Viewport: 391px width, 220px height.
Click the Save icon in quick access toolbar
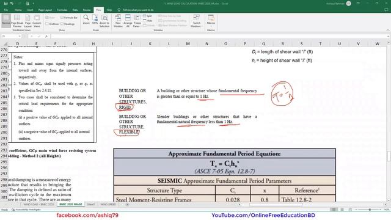pos(5,4)
